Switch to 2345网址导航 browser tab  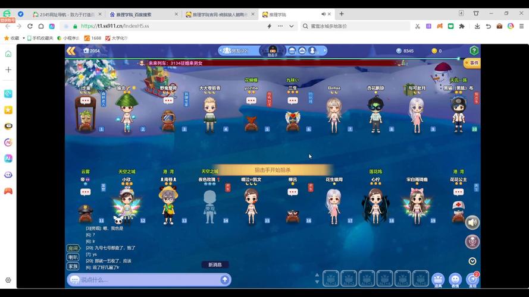point(67,14)
